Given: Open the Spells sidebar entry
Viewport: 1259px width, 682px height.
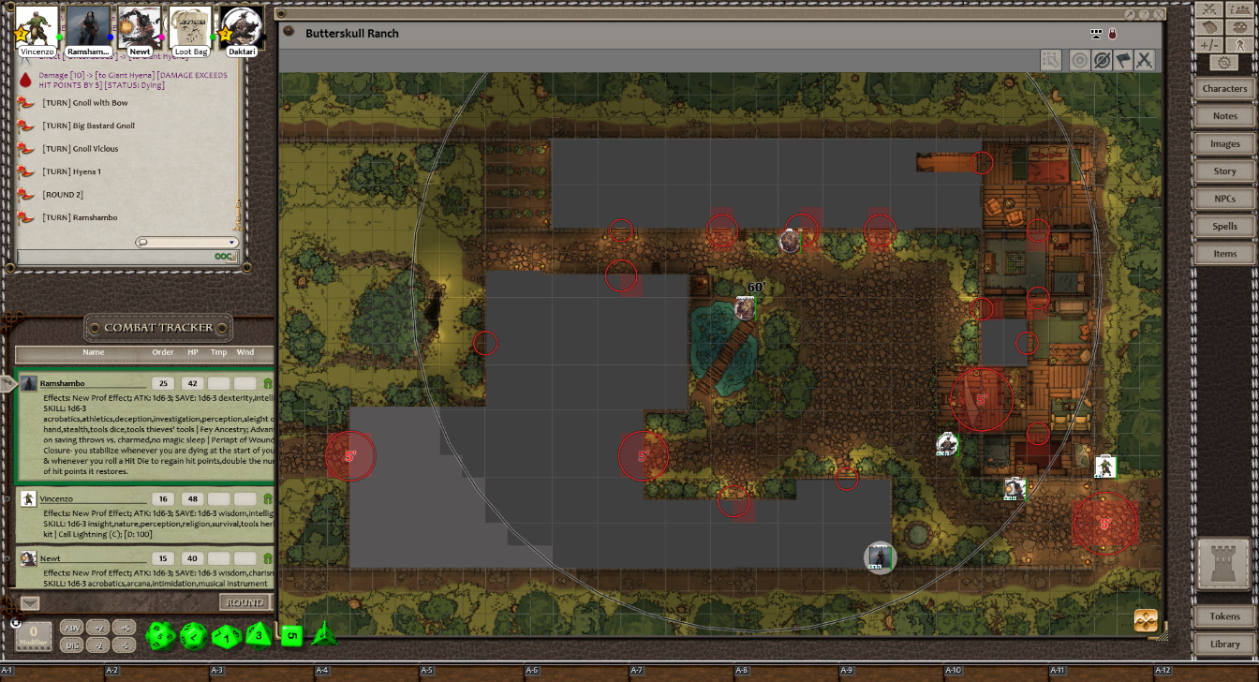Looking at the screenshot, I should click(1225, 227).
